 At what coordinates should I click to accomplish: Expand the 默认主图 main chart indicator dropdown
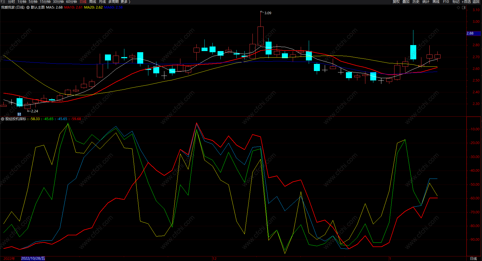28,7
